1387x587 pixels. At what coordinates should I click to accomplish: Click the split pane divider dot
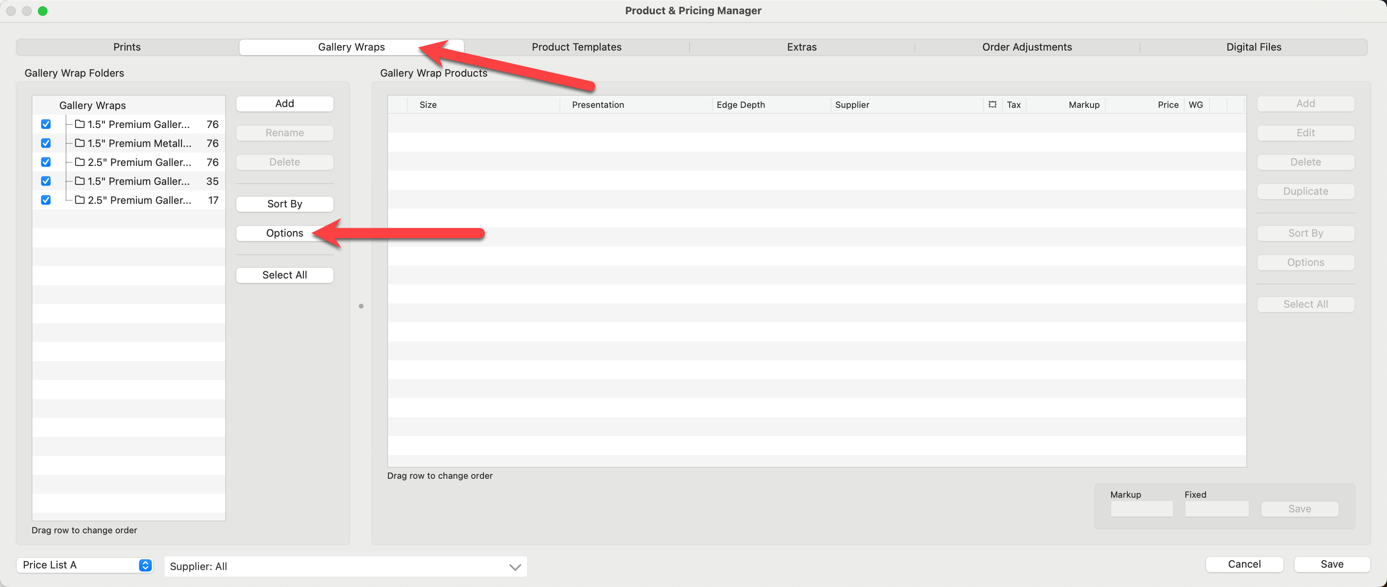pyautogui.click(x=361, y=306)
